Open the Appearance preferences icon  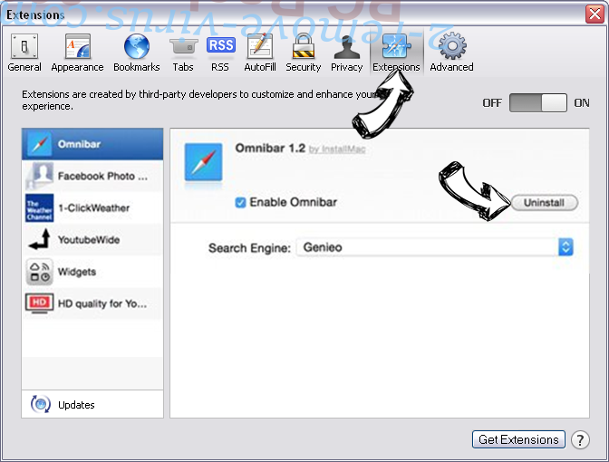point(77,46)
